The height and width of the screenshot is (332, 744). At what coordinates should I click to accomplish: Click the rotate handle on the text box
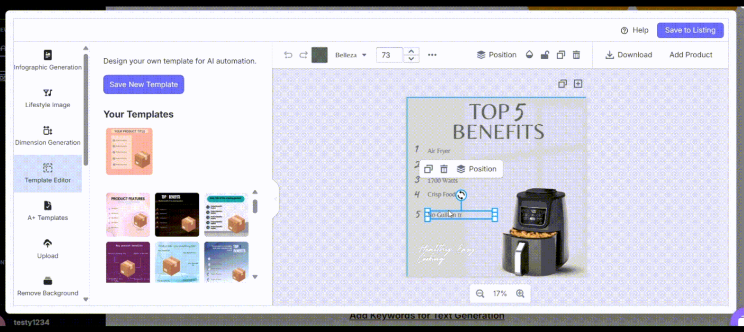[x=461, y=195]
